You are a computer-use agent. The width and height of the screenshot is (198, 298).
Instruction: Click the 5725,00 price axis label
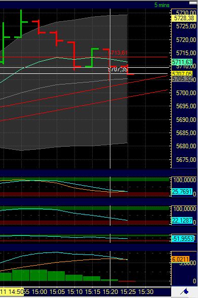click(x=186, y=26)
